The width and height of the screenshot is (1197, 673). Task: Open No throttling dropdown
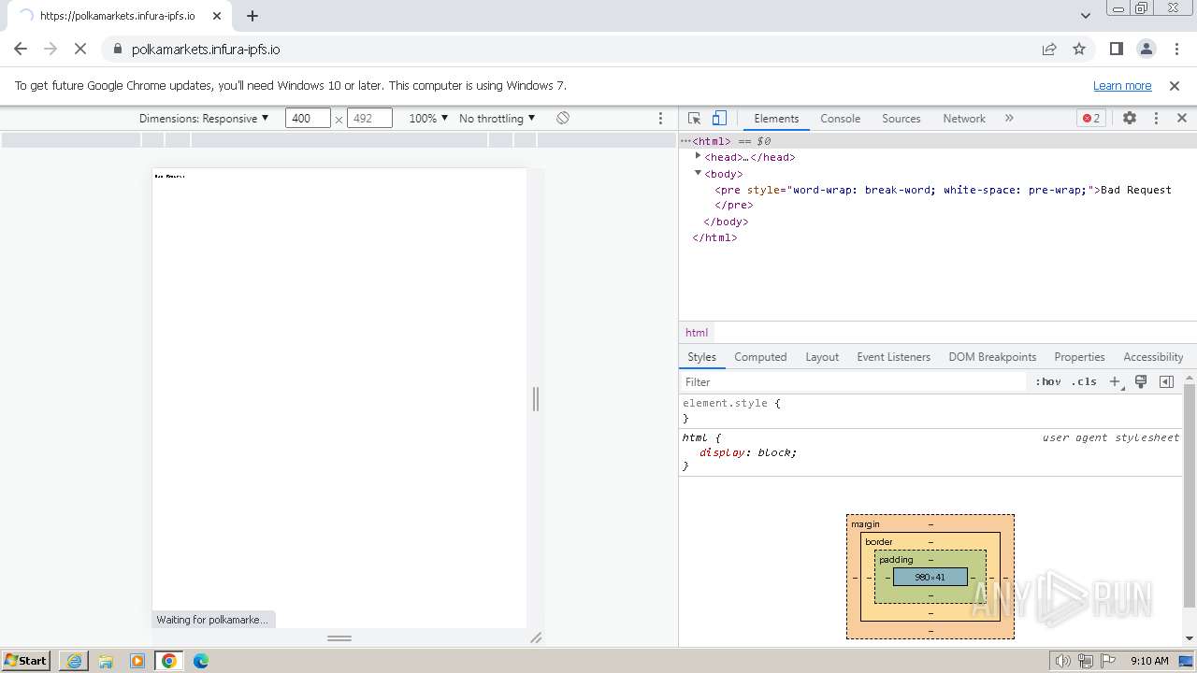tap(497, 118)
